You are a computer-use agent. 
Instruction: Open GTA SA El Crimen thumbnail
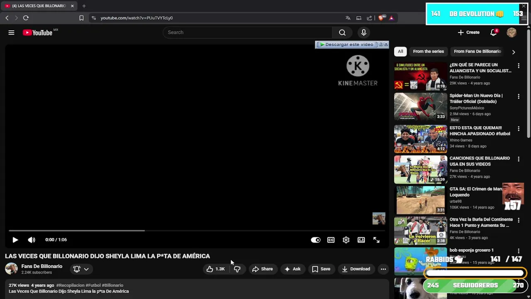click(x=420, y=200)
